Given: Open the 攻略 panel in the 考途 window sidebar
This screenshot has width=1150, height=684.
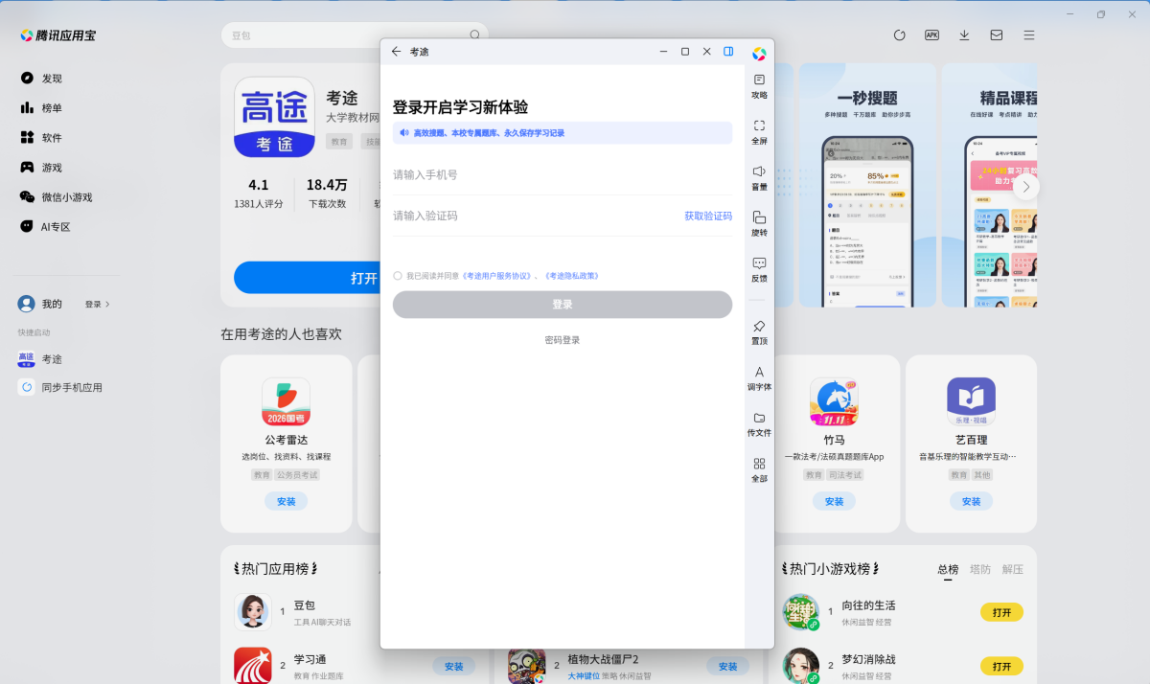Looking at the screenshot, I should 758,86.
